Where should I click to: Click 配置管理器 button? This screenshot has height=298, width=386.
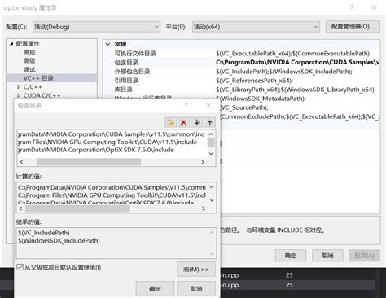[x=353, y=27]
